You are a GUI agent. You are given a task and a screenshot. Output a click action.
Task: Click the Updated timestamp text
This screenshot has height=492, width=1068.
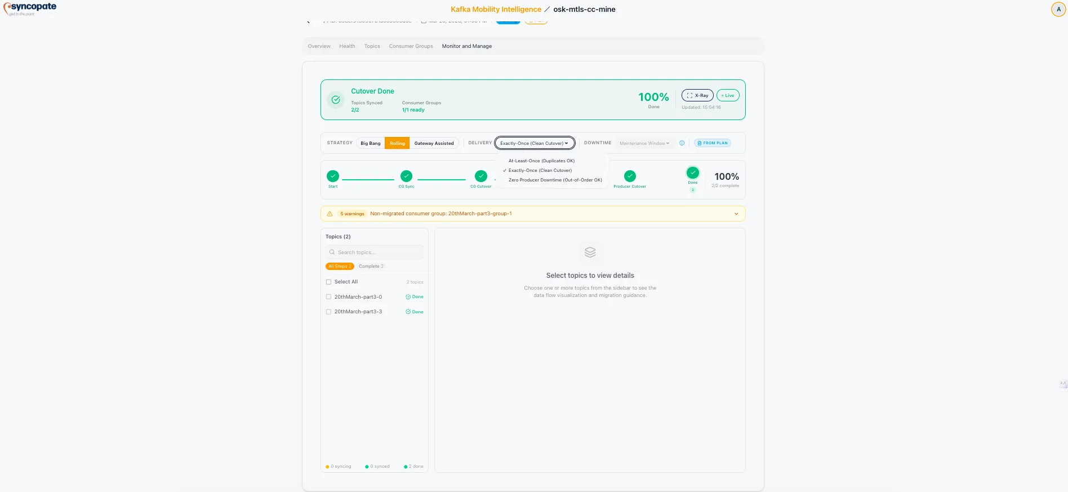701,107
